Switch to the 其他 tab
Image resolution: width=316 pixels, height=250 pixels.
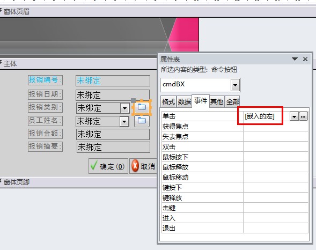[217, 102]
